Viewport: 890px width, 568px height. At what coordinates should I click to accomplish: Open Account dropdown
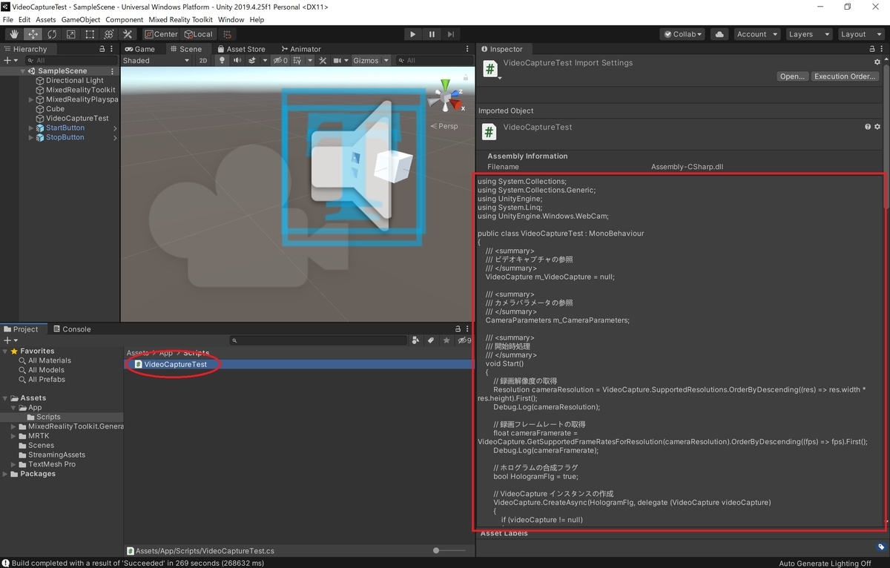(x=756, y=34)
